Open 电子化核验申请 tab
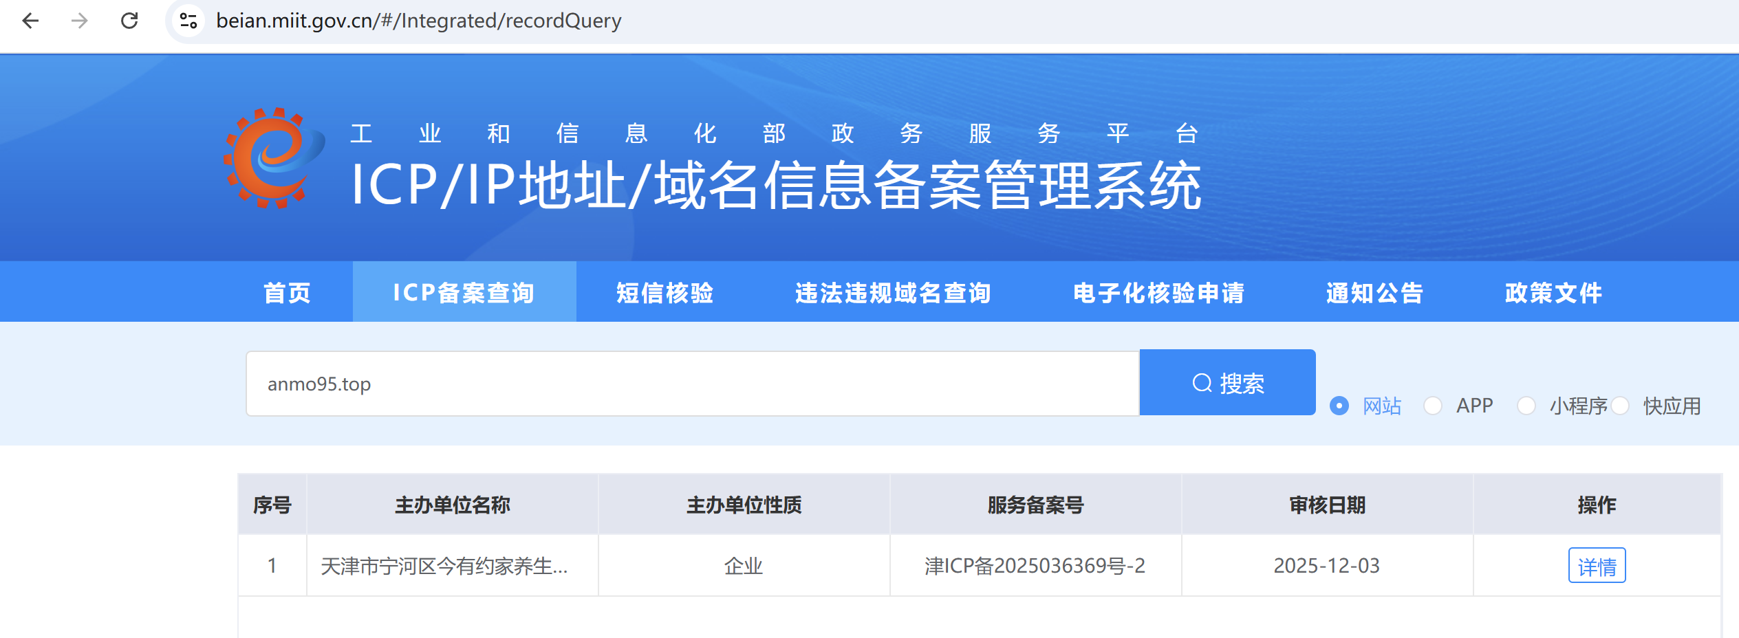1739x638 pixels. pyautogui.click(x=1159, y=292)
